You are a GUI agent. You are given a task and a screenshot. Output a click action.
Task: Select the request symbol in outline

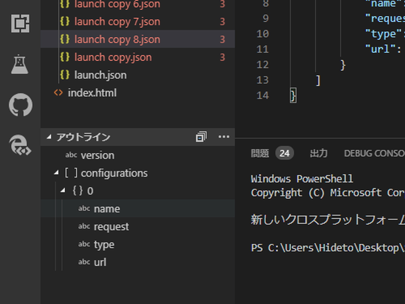coord(111,226)
